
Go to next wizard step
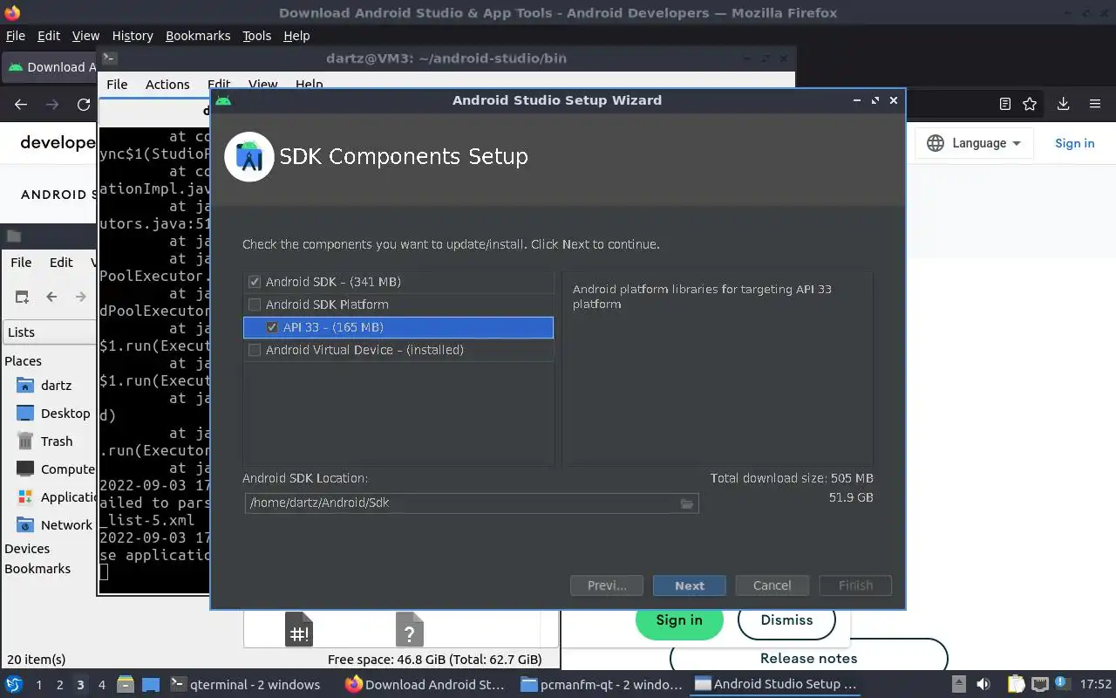[689, 585]
